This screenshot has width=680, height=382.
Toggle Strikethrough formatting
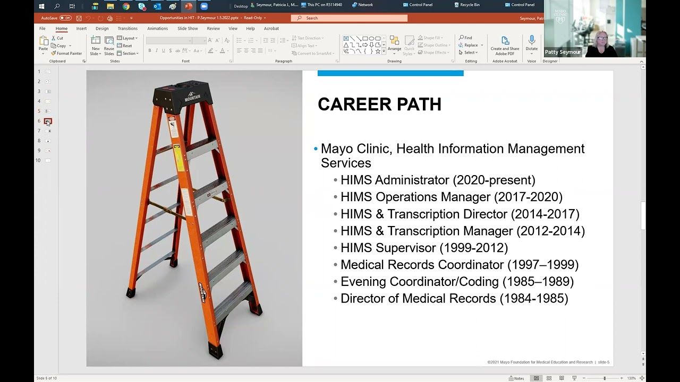pyautogui.click(x=177, y=50)
